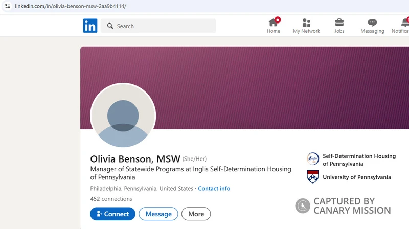Open the Messaging speech bubble icon
This screenshot has height=229, width=409.
[x=372, y=22]
